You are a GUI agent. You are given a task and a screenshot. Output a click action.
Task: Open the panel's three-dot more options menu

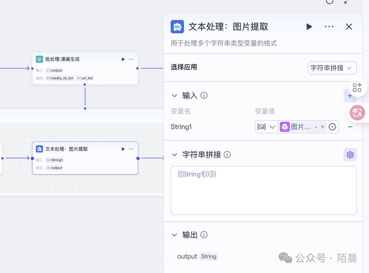pos(329,27)
